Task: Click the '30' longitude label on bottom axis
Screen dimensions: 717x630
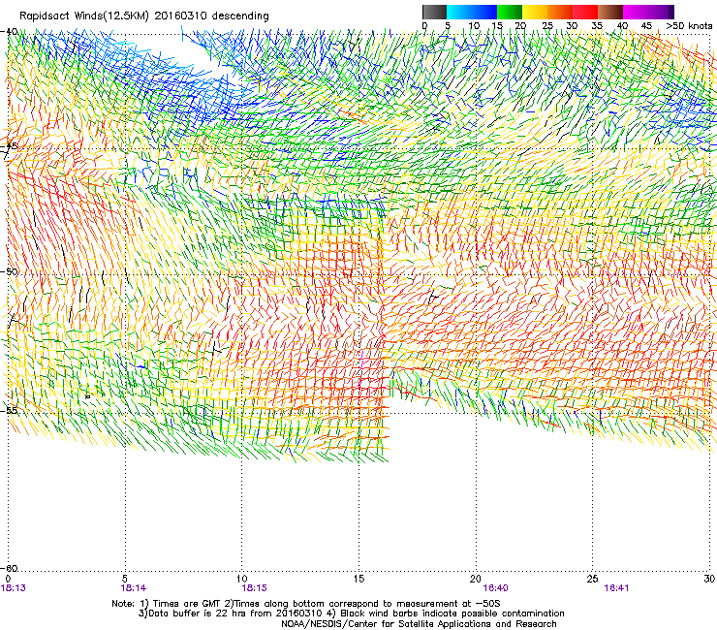Action: [x=709, y=579]
